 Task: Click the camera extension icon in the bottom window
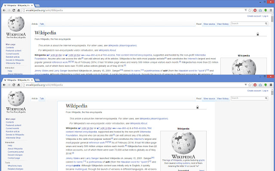click(x=260, y=85)
